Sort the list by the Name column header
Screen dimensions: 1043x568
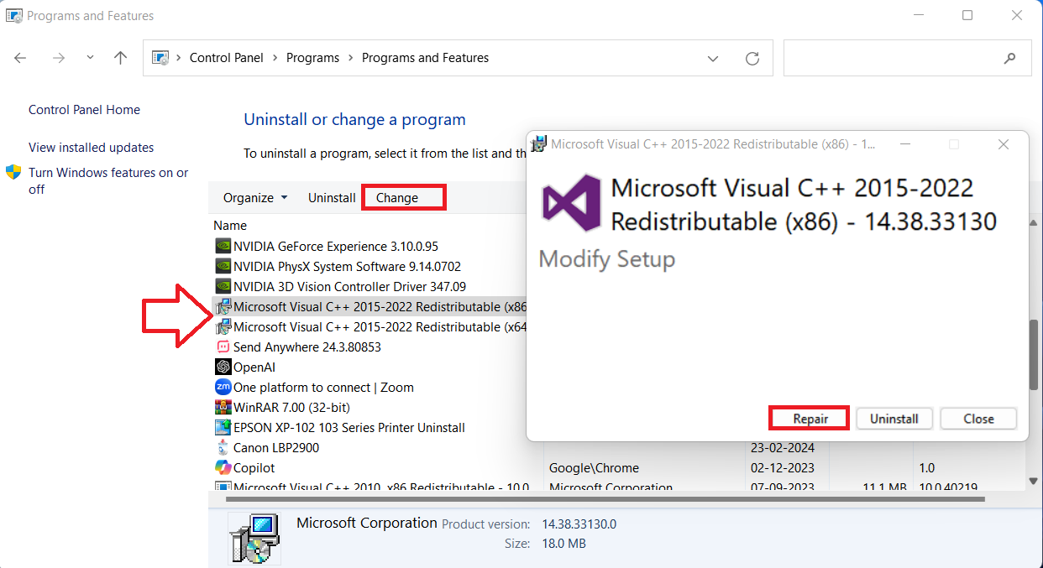point(230,226)
